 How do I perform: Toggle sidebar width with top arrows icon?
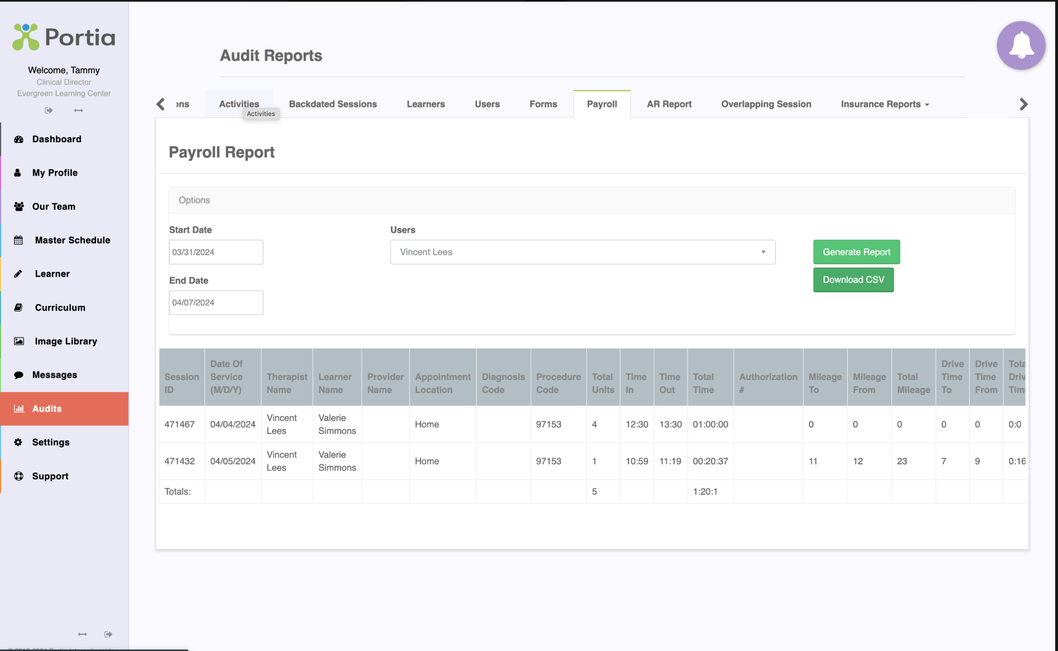point(79,110)
